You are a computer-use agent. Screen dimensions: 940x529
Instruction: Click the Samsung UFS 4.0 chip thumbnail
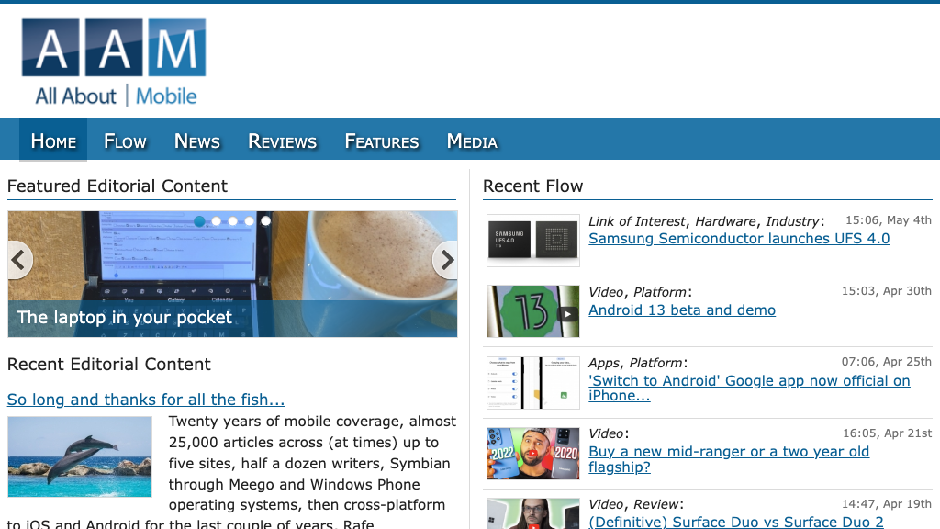(533, 240)
